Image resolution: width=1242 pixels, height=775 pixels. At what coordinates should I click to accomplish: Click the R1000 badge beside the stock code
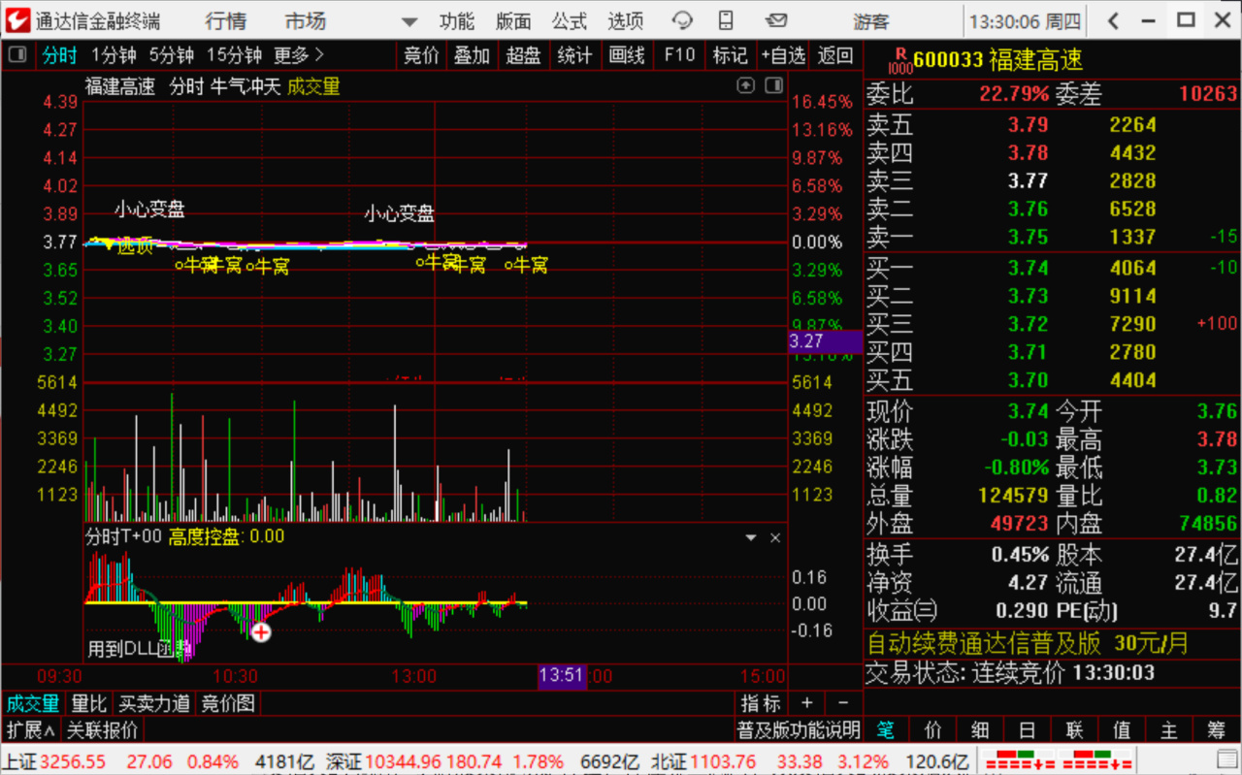coord(900,60)
